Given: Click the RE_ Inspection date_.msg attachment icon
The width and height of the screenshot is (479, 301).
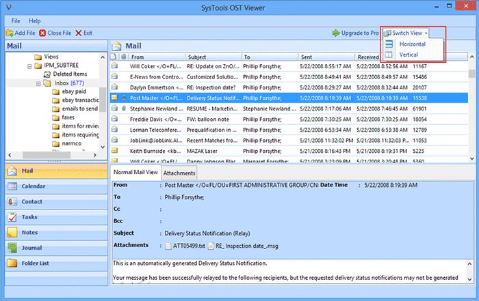Looking at the screenshot, I should coord(211,246).
